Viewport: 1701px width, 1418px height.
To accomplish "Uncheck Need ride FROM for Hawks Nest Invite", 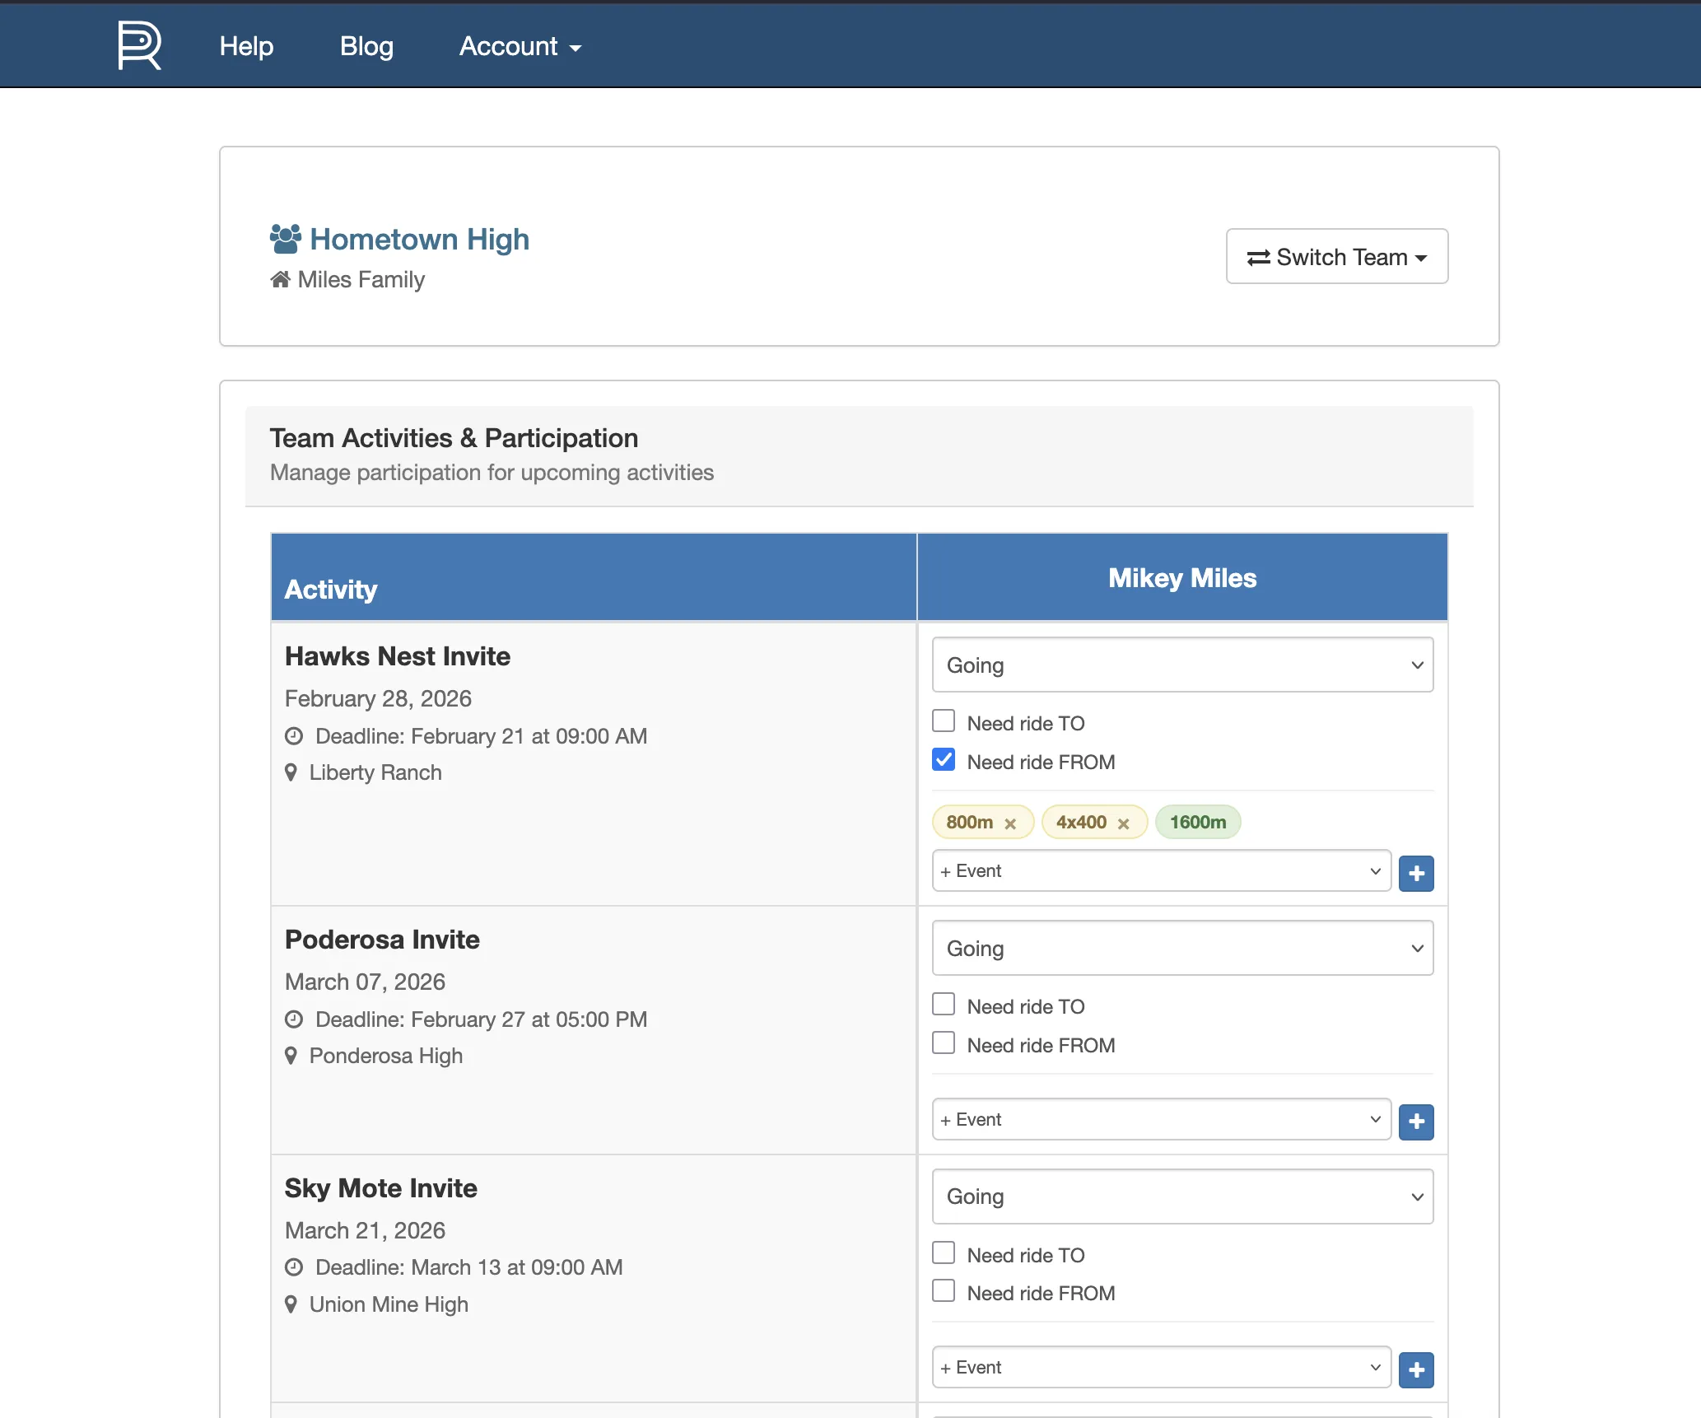I will 944,760.
